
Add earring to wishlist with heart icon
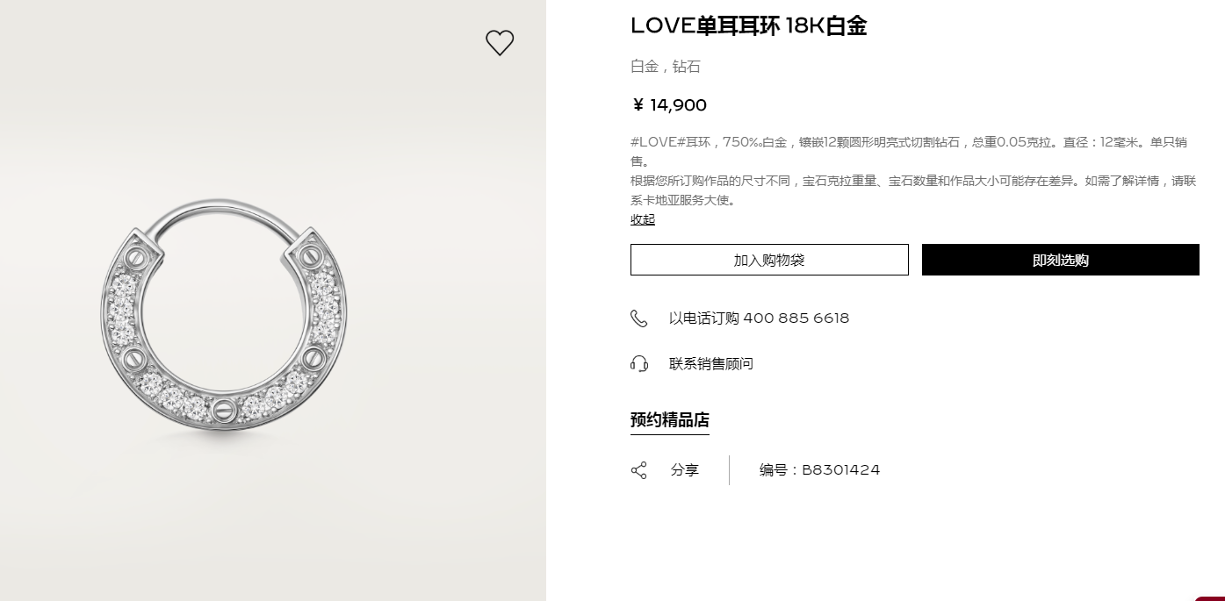500,43
